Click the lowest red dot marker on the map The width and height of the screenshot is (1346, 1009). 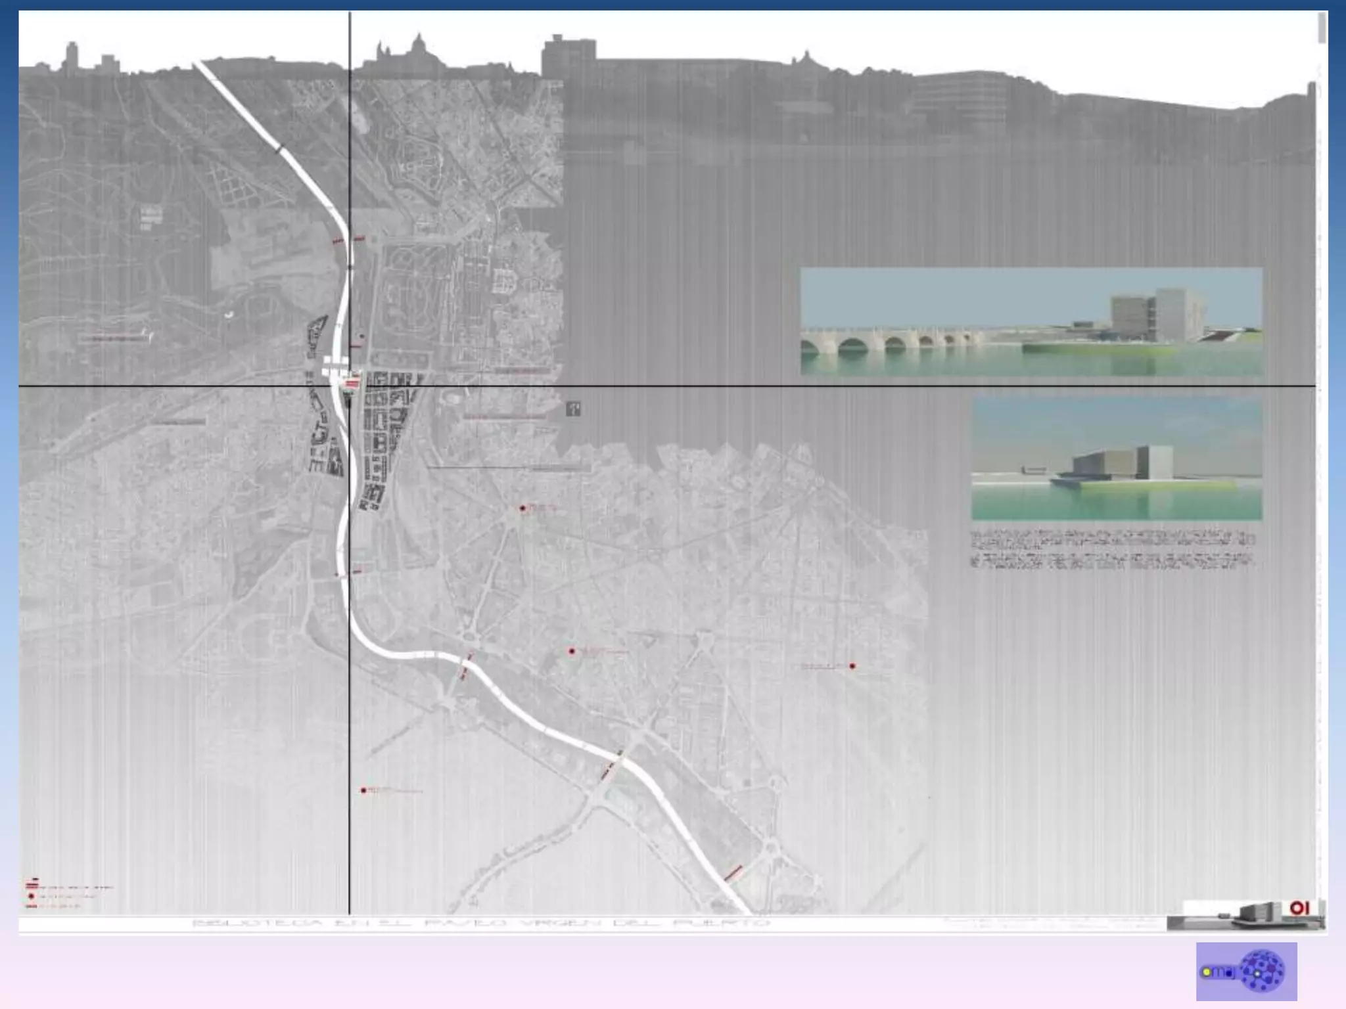point(363,790)
